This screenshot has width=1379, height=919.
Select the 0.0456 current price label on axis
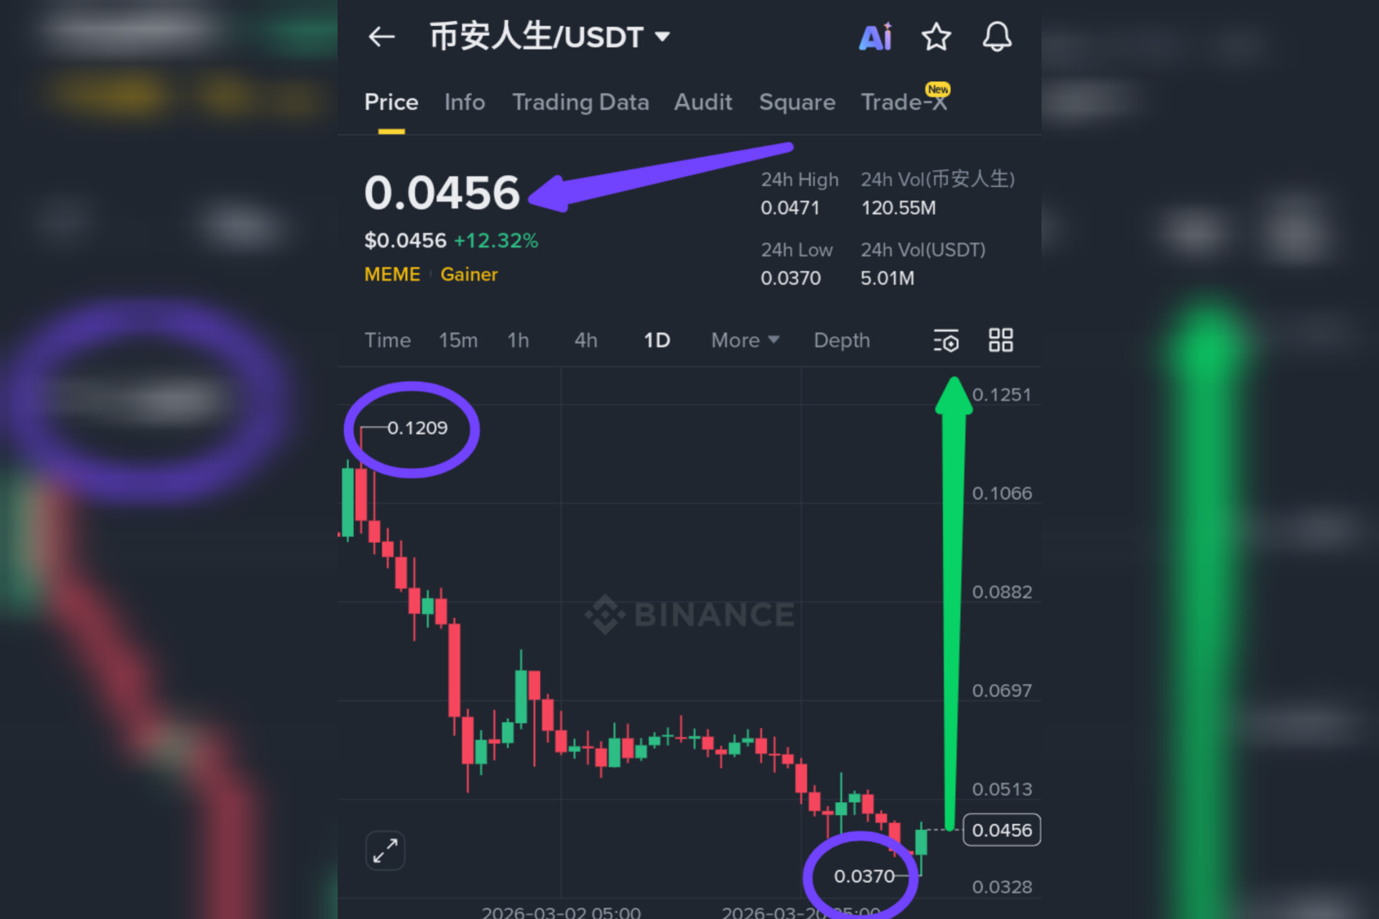[x=1002, y=830]
